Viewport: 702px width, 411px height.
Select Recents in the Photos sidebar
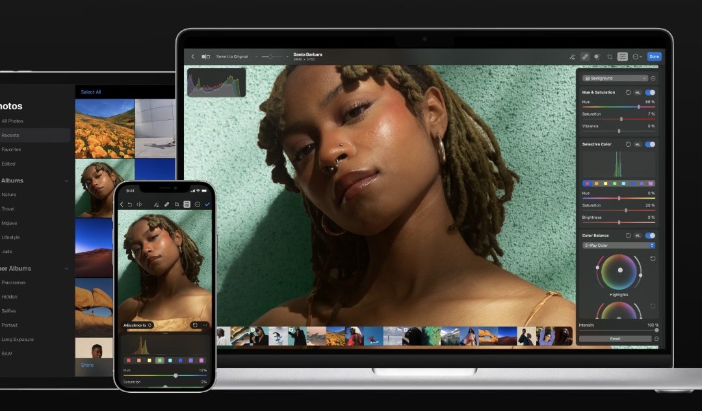32,135
